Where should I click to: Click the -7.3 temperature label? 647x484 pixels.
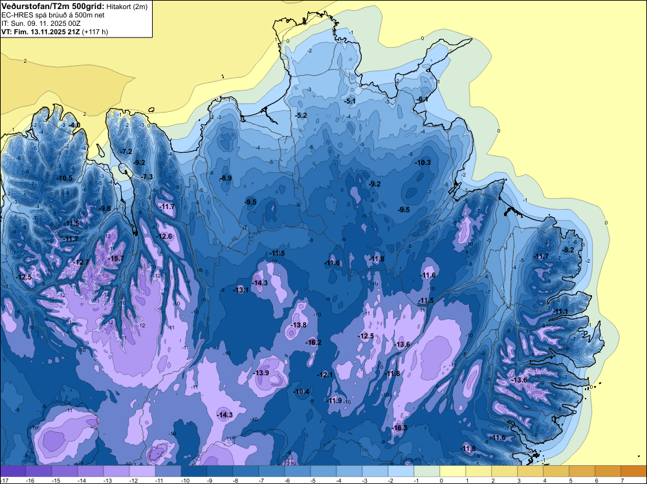[x=147, y=177]
